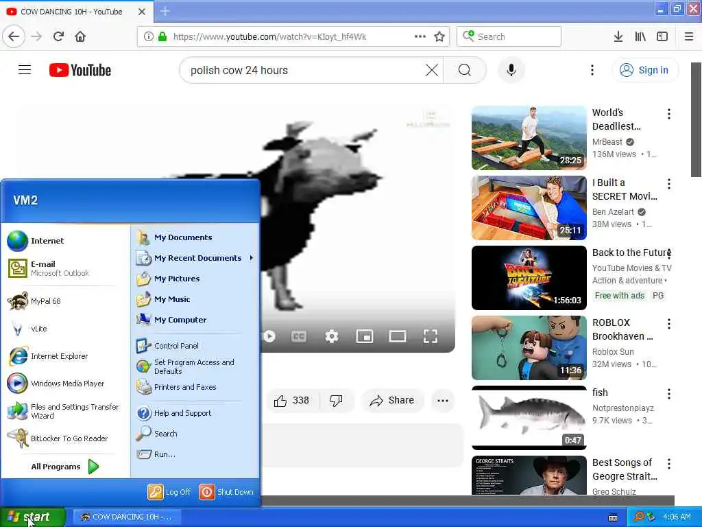The height and width of the screenshot is (527, 702).
Task: Enter full screen on the video
Action: click(431, 336)
